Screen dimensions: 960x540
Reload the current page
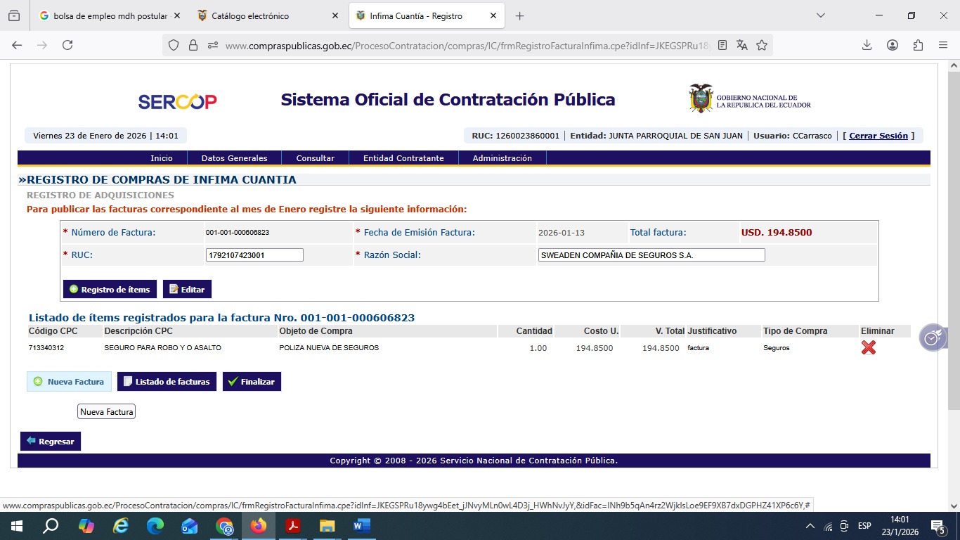click(67, 45)
